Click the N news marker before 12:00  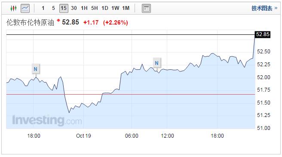coord(157,63)
